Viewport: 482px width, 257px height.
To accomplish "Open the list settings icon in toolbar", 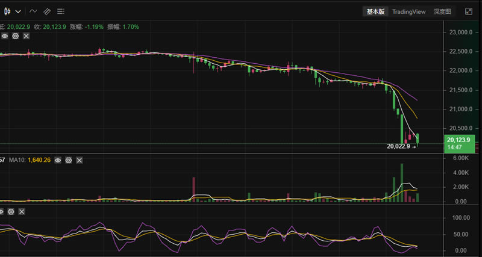I will tap(61, 11).
